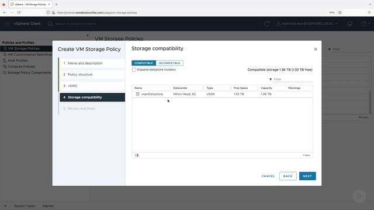Reload the page with browser refresh icon
Image resolution: width=374 pixels, height=210 pixels.
coord(19,13)
